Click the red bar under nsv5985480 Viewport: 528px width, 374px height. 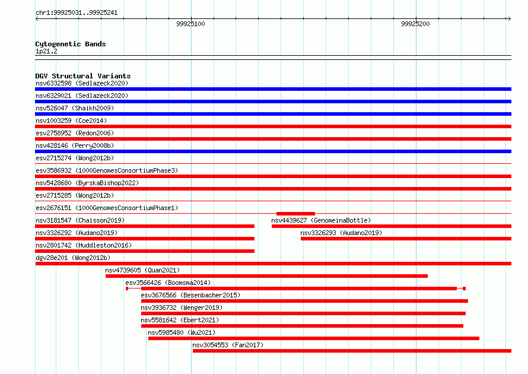point(313,338)
